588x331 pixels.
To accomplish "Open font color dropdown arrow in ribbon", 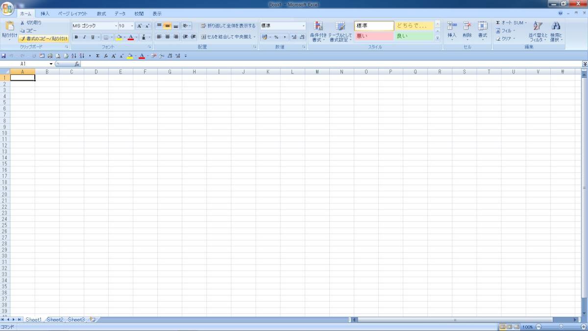I will pyautogui.click(x=136, y=37).
